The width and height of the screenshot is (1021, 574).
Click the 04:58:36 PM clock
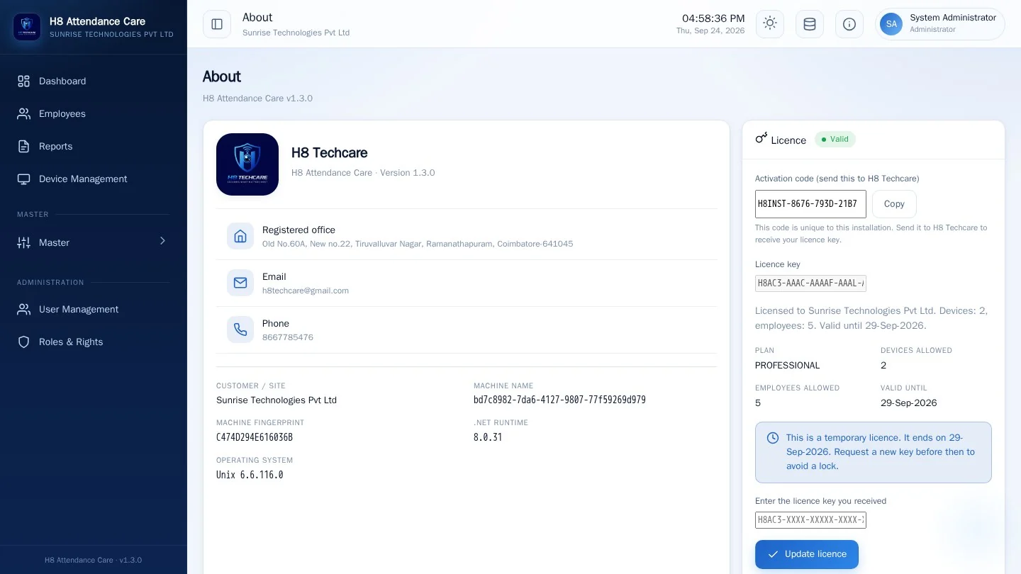[713, 18]
